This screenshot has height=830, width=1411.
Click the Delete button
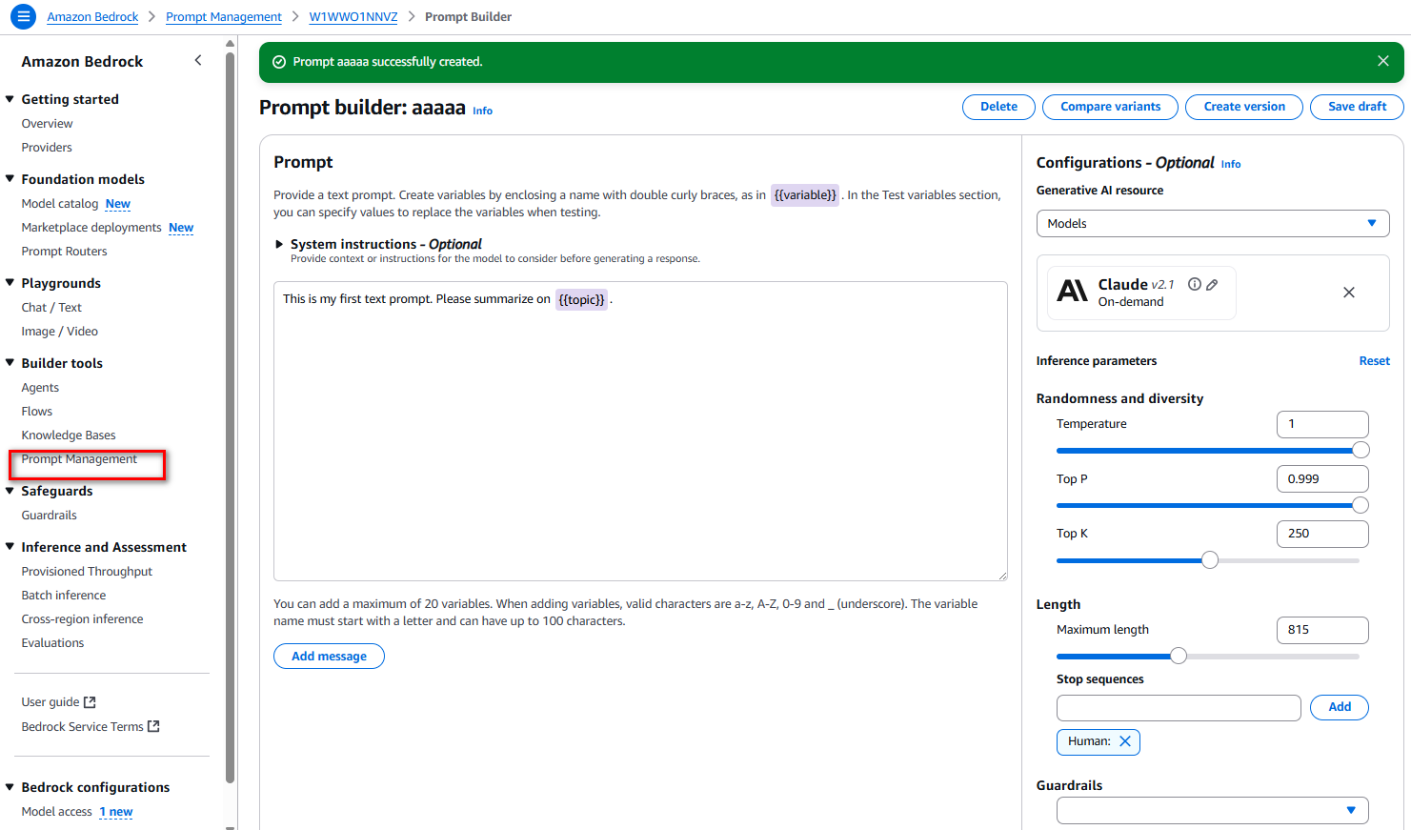coord(998,107)
